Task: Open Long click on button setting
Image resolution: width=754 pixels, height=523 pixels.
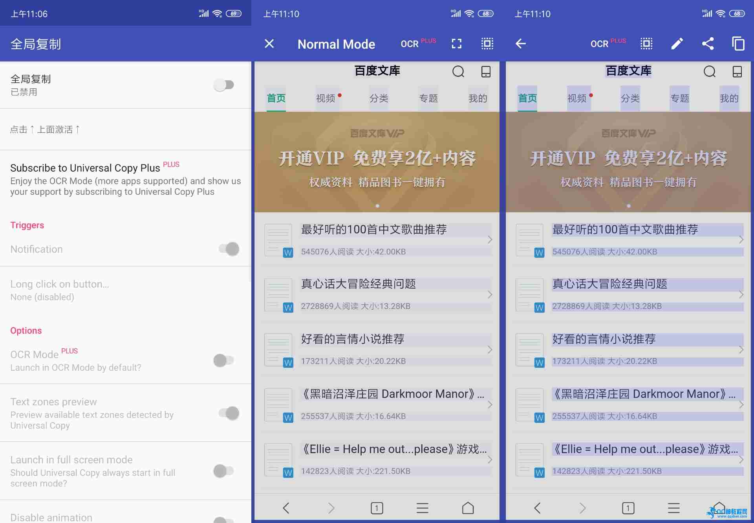Action: pyautogui.click(x=126, y=290)
